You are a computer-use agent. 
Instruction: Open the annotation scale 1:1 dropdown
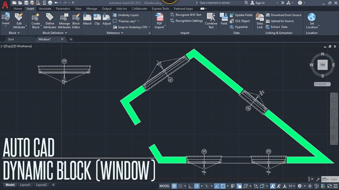pyautogui.click(x=292, y=186)
